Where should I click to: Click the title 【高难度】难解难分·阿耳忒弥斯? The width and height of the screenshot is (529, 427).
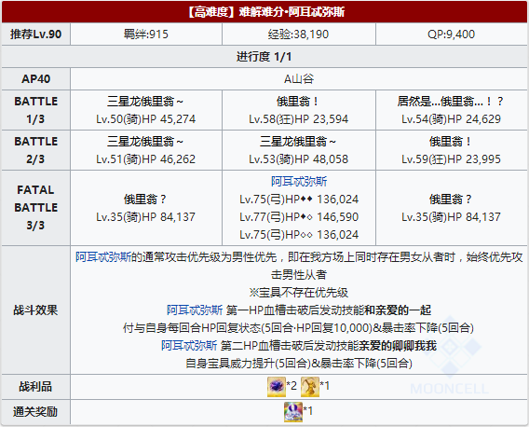(x=264, y=12)
